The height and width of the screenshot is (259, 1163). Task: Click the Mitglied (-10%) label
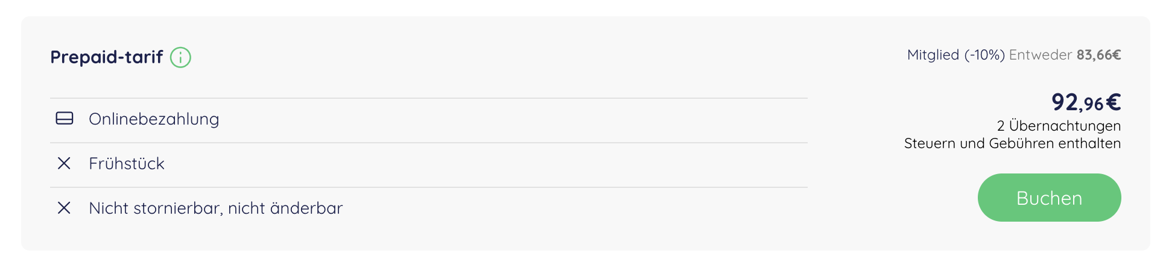tap(956, 55)
